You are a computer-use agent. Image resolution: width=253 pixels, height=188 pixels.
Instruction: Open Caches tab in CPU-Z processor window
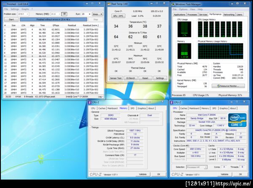pos(183,108)
